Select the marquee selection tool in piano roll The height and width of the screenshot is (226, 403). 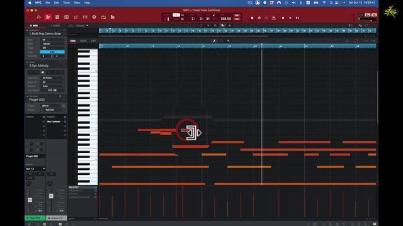pyautogui.click(x=221, y=41)
